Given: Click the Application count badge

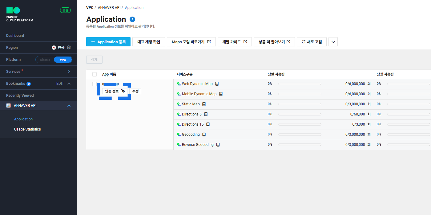Looking at the screenshot, I should [x=132, y=19].
